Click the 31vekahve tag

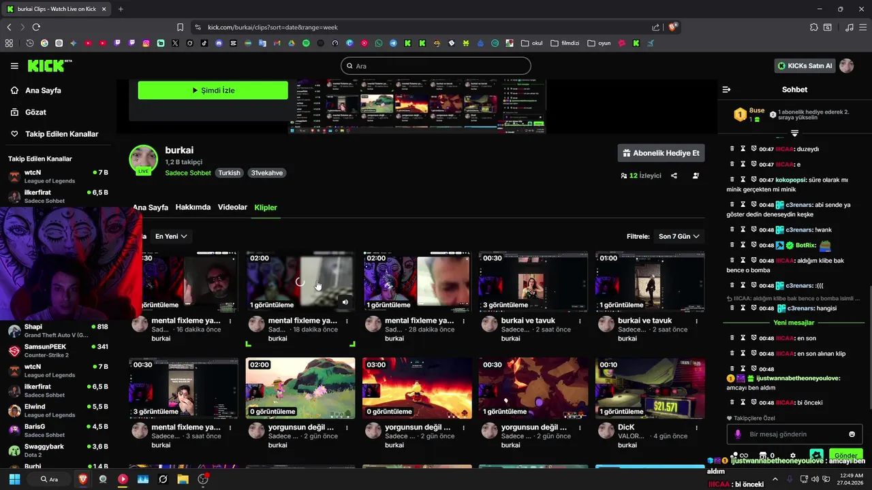(x=267, y=173)
